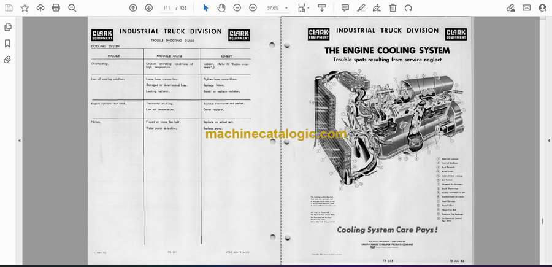This screenshot has width=552, height=267.
Task: Go to previous page with up arrow
Action: (133, 8)
